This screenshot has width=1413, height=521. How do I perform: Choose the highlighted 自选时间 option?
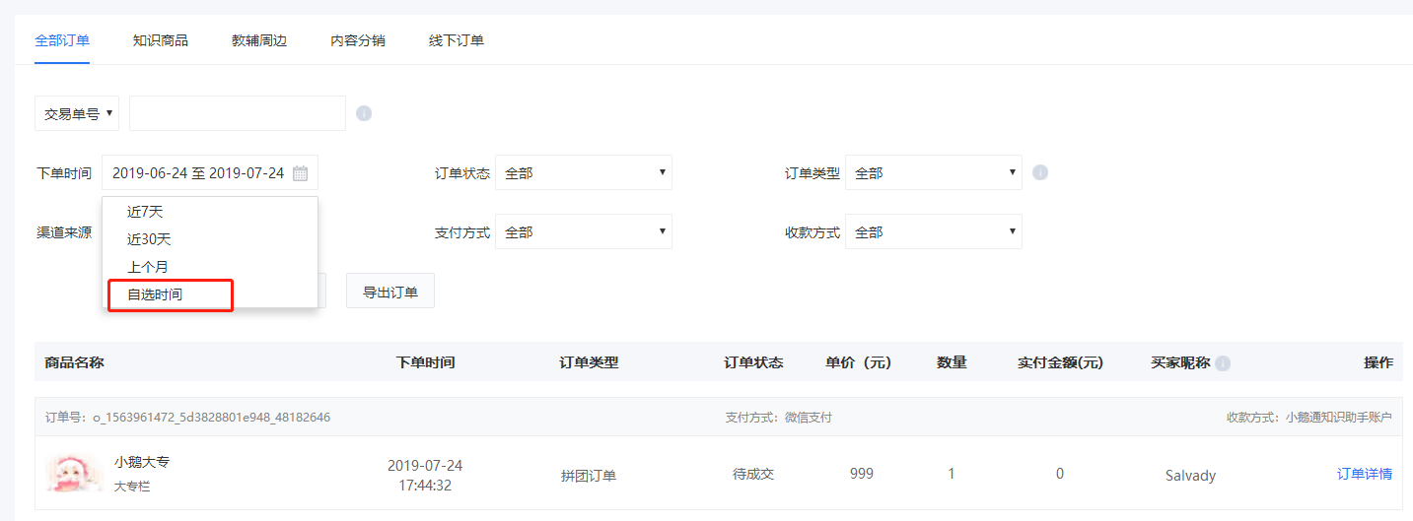[x=171, y=294]
